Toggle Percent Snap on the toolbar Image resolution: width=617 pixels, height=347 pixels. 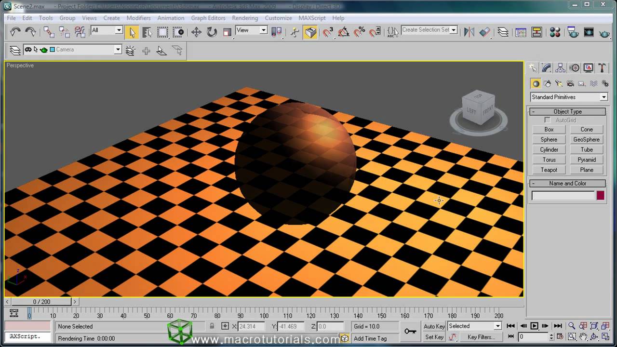[x=360, y=32]
